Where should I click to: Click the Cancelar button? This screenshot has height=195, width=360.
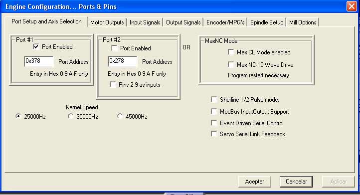tap(296, 182)
